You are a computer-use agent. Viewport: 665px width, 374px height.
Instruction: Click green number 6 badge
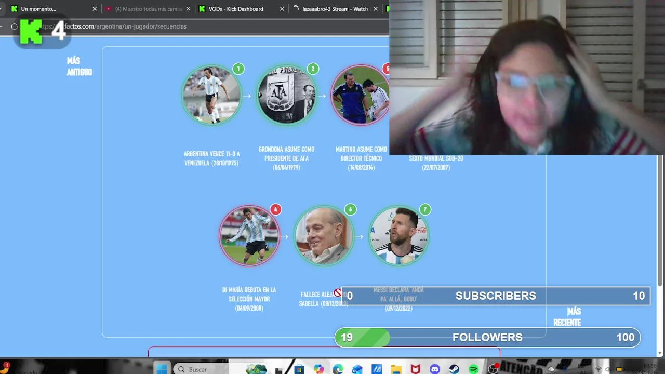350,209
